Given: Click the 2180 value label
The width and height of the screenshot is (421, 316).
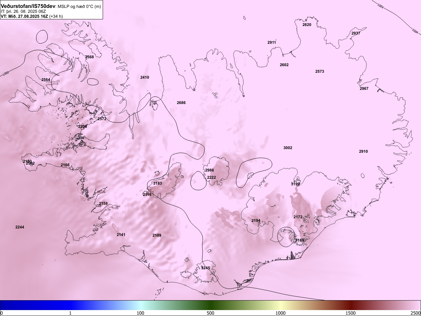Looking at the screenshot, I should (x=27, y=161).
